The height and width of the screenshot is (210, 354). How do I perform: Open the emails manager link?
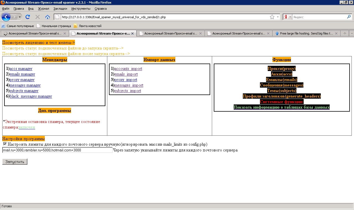(x=22, y=74)
